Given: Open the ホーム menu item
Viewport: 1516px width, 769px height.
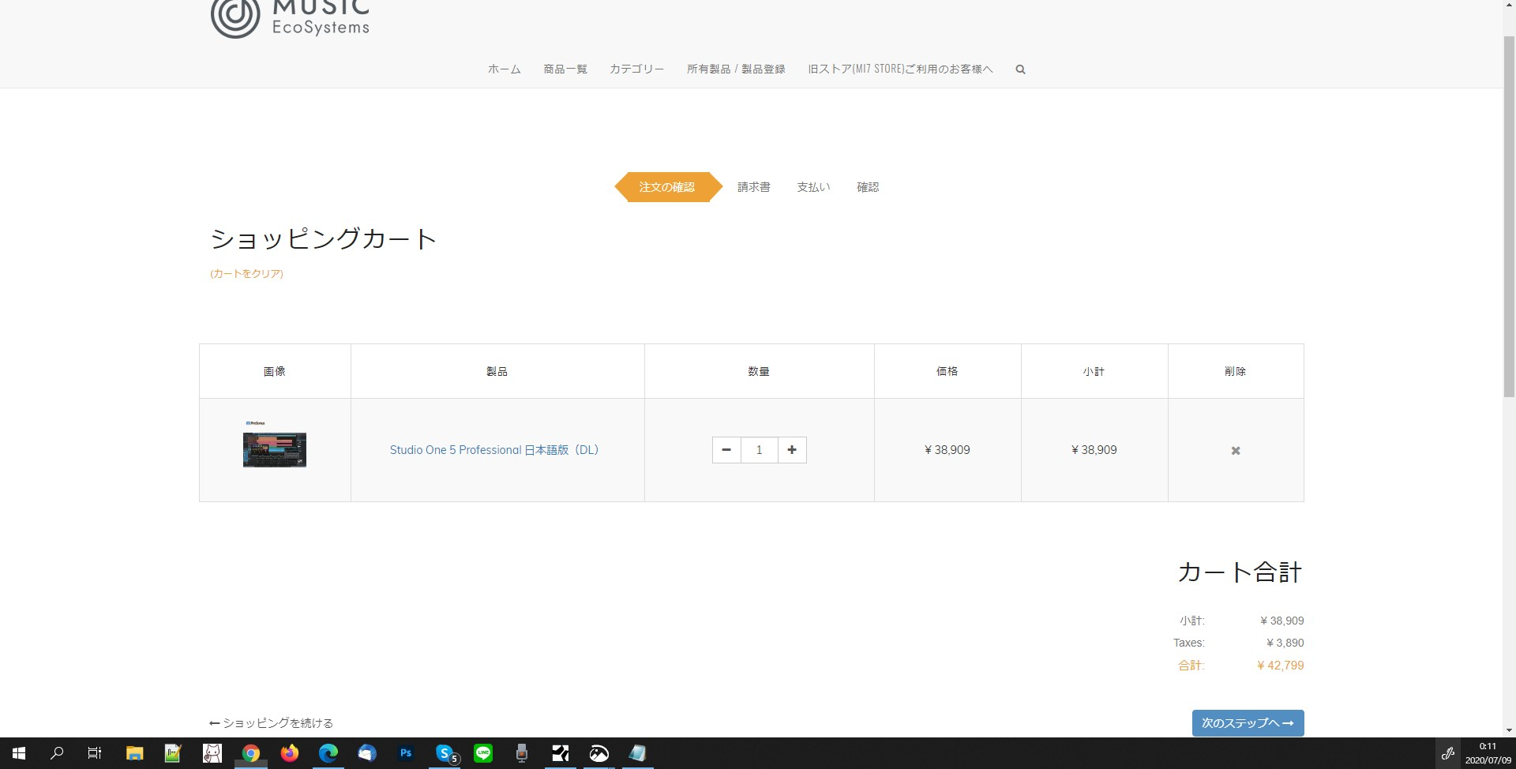Looking at the screenshot, I should click(x=505, y=69).
